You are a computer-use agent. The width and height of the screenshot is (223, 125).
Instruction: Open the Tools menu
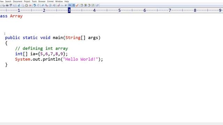coord(34,1)
